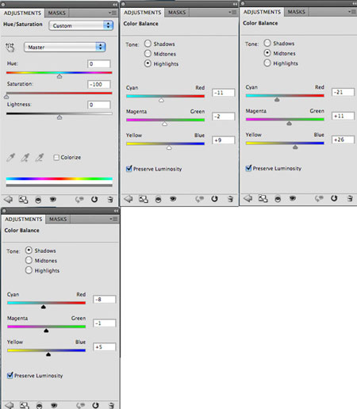The height and width of the screenshot is (409, 357).
Task: Click the Yellow-Blue field showing +26
Action: point(343,140)
